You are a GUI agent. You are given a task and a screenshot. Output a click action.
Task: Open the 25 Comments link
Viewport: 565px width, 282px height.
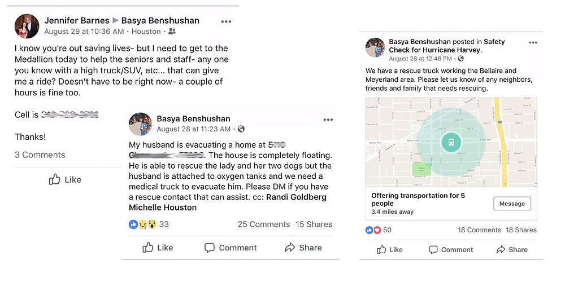[263, 224]
